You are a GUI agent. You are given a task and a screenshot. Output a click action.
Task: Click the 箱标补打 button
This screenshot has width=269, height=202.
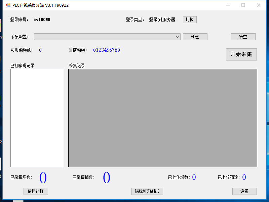(36, 191)
